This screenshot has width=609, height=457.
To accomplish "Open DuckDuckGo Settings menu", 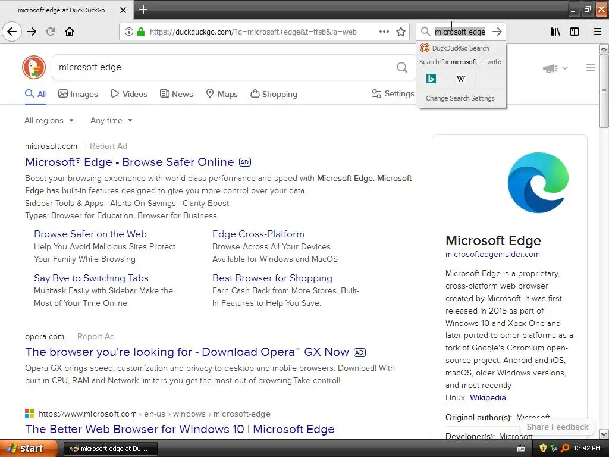I will coord(393,93).
